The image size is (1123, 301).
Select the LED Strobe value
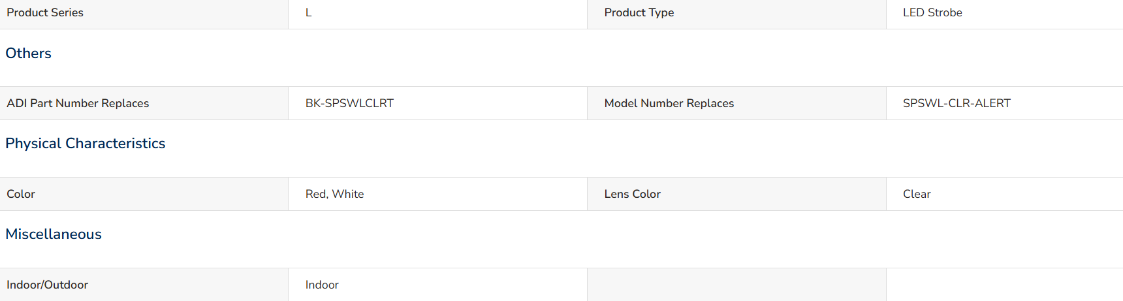click(932, 12)
